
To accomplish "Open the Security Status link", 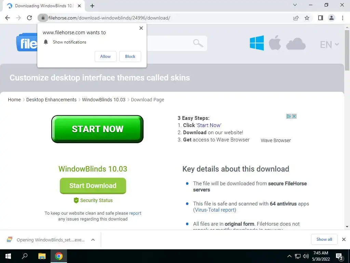I will 93,200.
